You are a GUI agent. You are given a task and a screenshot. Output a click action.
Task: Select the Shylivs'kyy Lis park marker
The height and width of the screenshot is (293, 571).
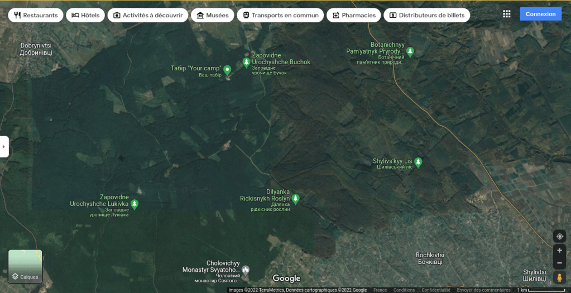[x=418, y=162]
